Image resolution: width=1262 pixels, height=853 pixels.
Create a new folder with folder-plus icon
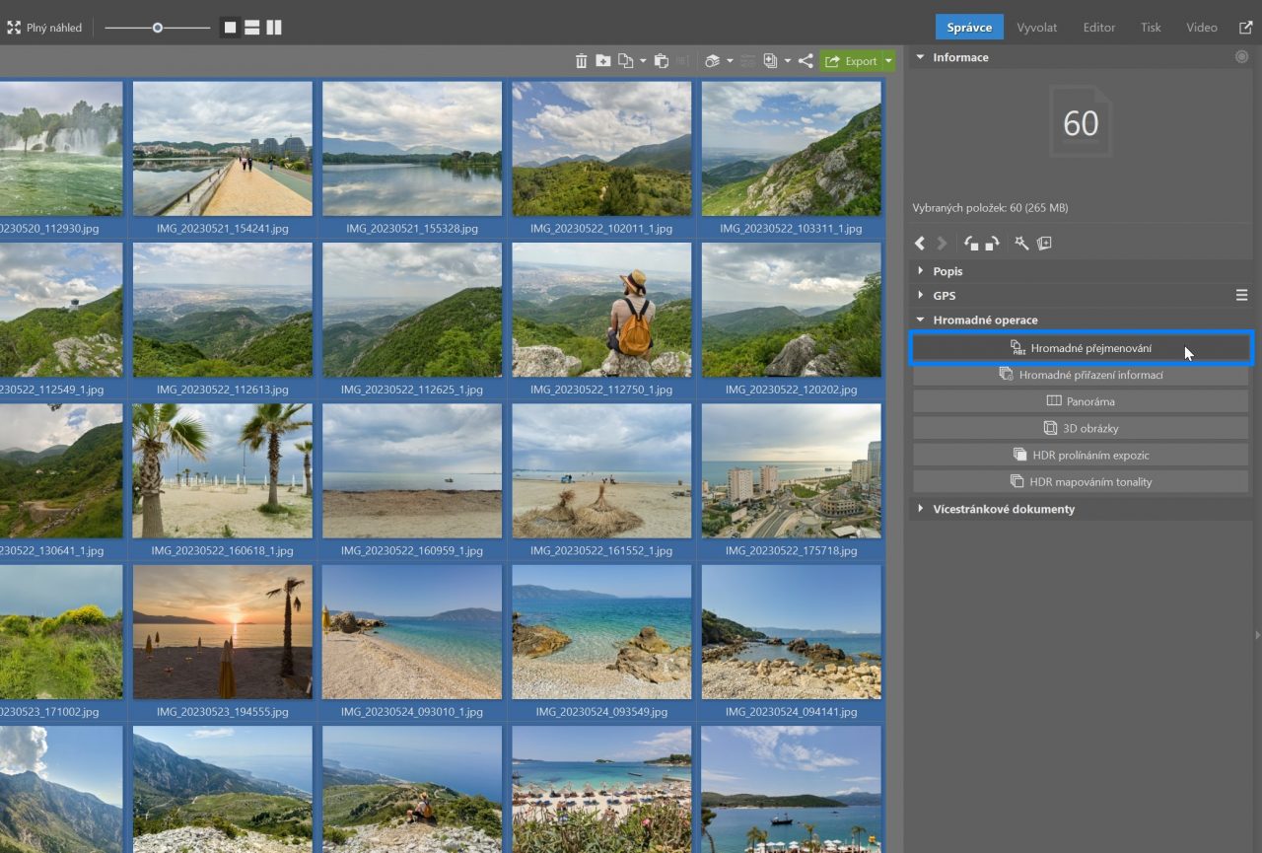(x=602, y=61)
